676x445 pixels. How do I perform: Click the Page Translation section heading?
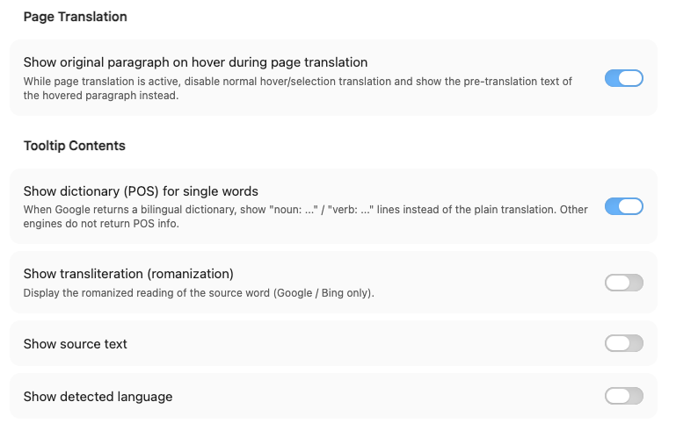[x=75, y=17]
